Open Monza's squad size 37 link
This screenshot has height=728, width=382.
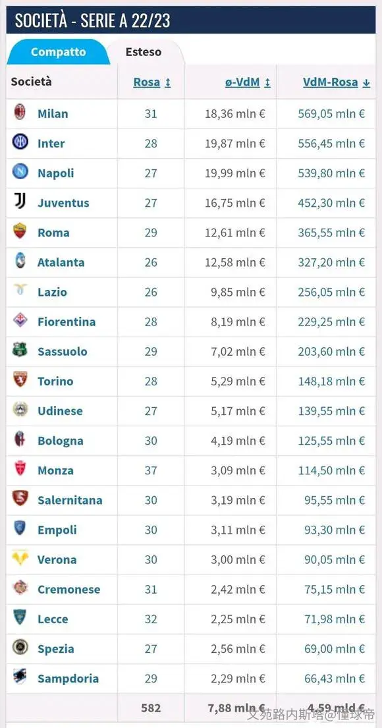[x=151, y=470]
